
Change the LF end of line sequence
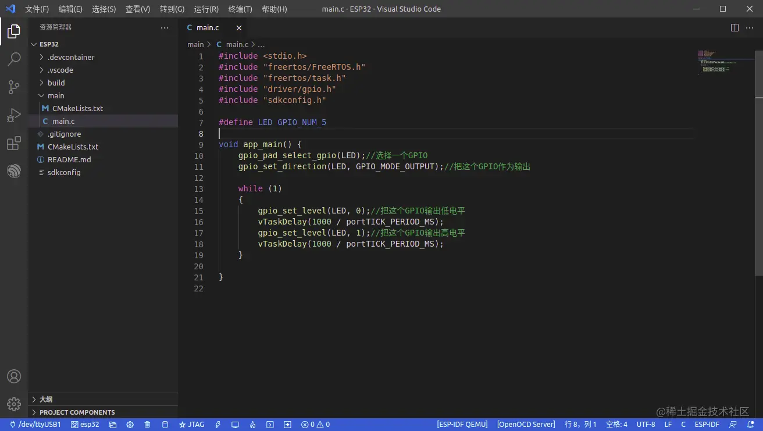pyautogui.click(x=668, y=425)
